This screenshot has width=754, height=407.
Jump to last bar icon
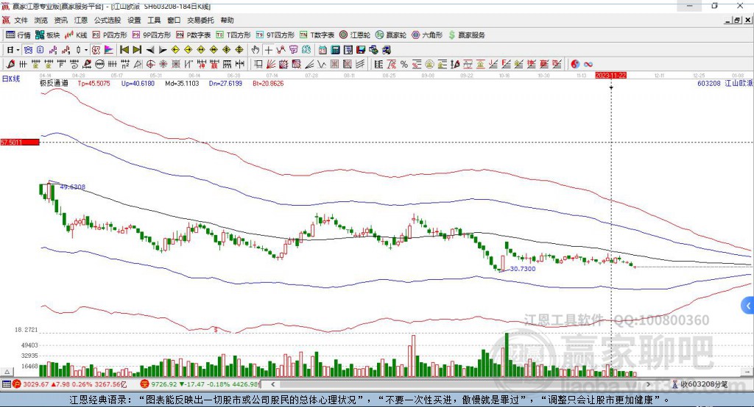[x=137, y=50]
